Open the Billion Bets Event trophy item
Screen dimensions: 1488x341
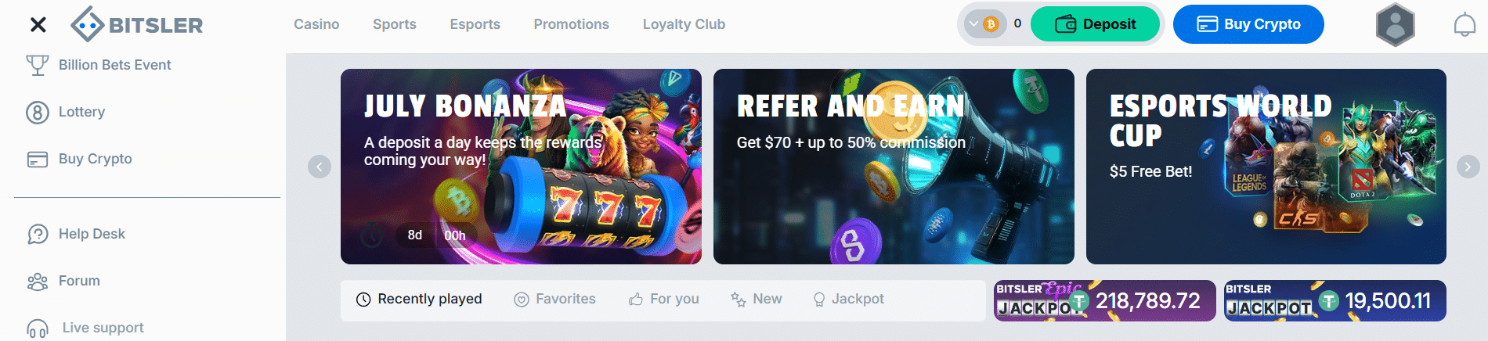99,65
